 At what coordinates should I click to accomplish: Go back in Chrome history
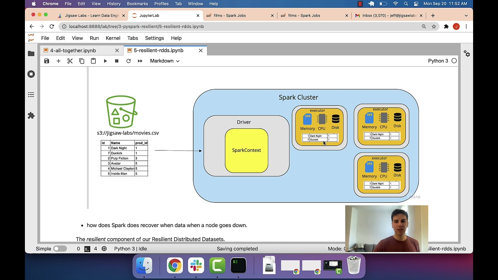point(32,26)
